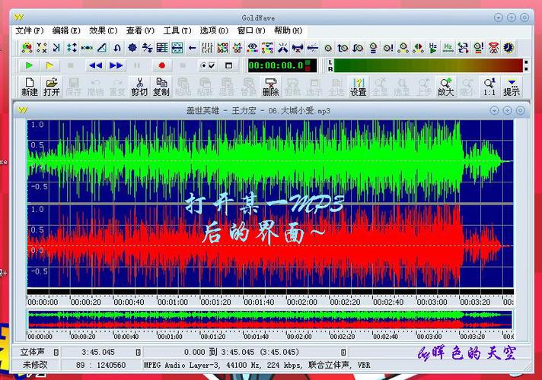Open the Maximize Volume icon with exclamation
542x380 pixels.
pyautogui.click(x=388, y=48)
